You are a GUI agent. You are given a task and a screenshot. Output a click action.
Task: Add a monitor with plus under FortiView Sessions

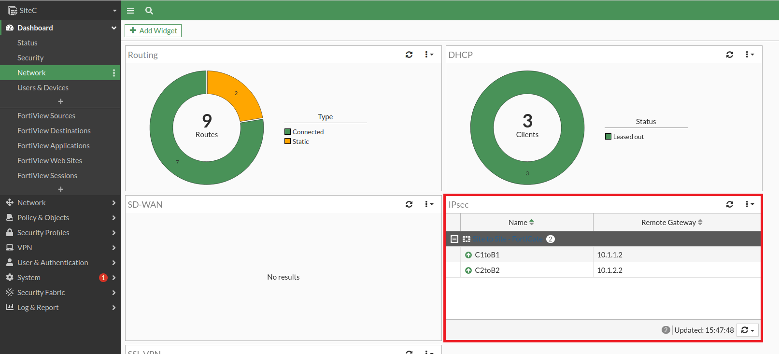pyautogui.click(x=60, y=189)
